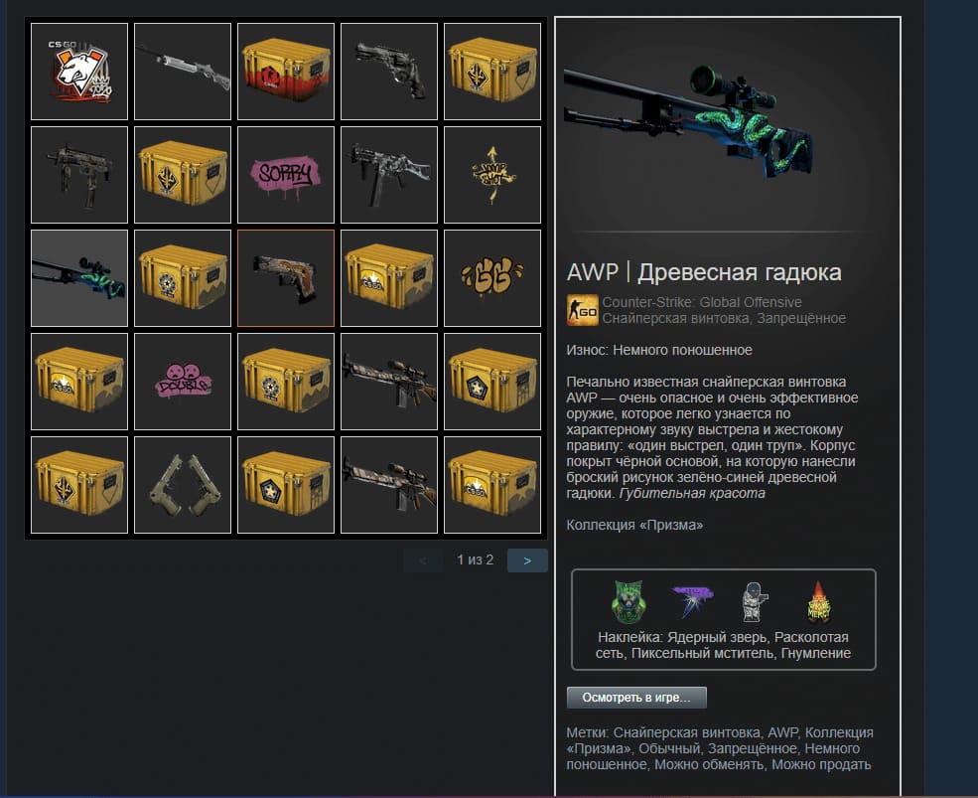Select the revolver pistol item

[x=389, y=72]
